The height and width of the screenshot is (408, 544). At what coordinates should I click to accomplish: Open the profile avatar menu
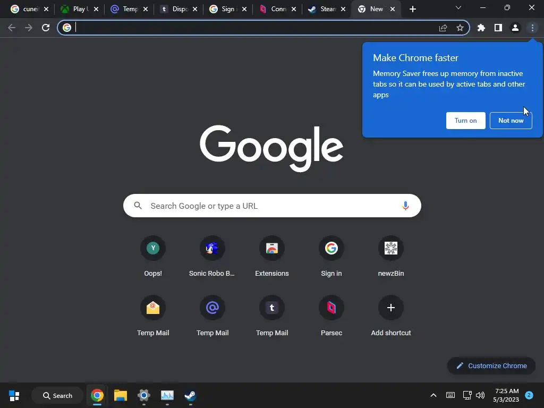(x=515, y=28)
